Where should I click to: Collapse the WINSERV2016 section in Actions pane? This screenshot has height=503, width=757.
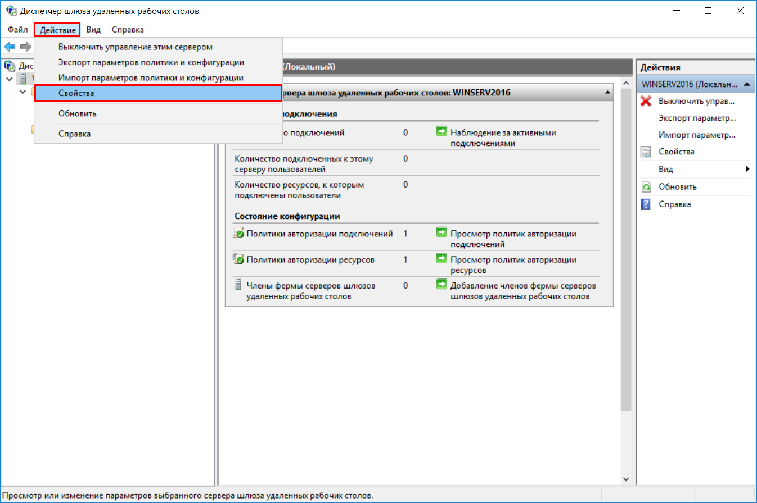click(746, 84)
